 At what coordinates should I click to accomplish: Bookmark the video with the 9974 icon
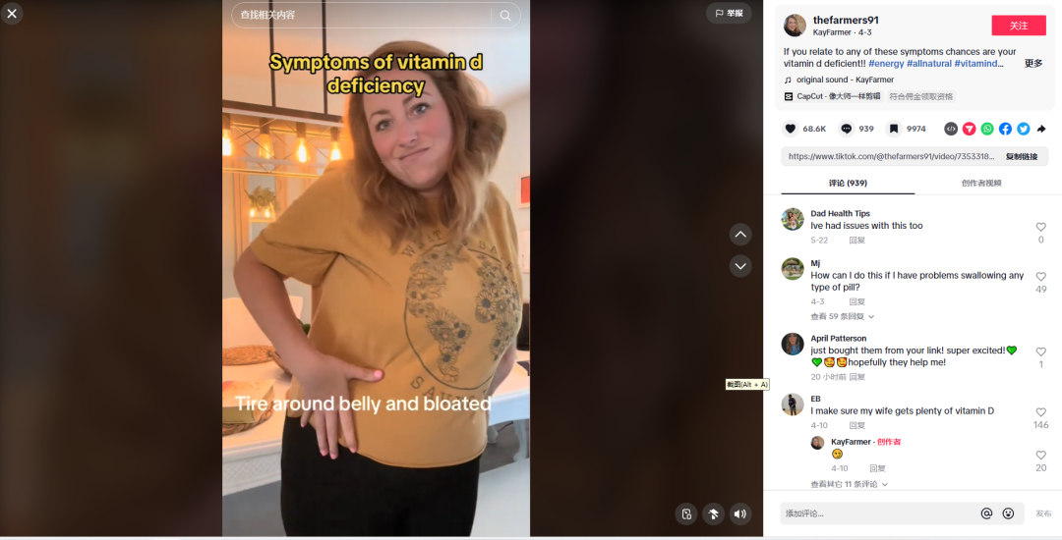[x=893, y=129]
